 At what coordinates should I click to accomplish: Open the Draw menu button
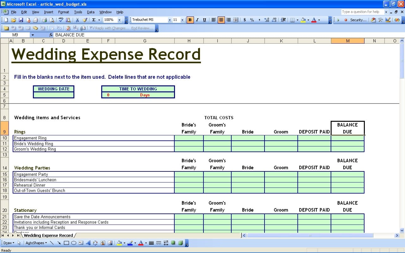tap(9, 243)
